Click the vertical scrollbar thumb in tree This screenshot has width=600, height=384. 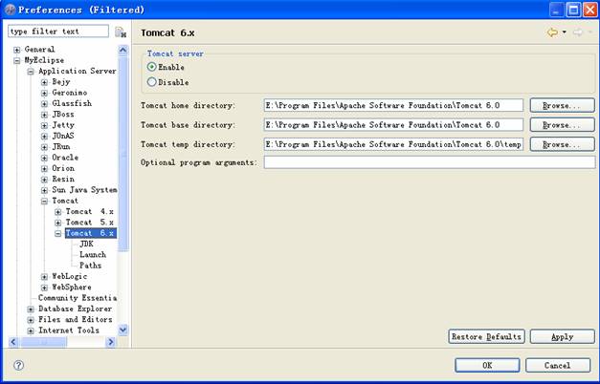pos(123,155)
